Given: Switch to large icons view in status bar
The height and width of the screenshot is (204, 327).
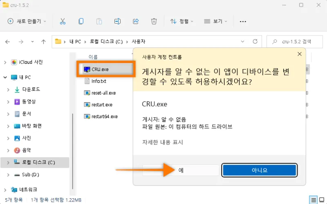Looking at the screenshot, I should coord(322,200).
